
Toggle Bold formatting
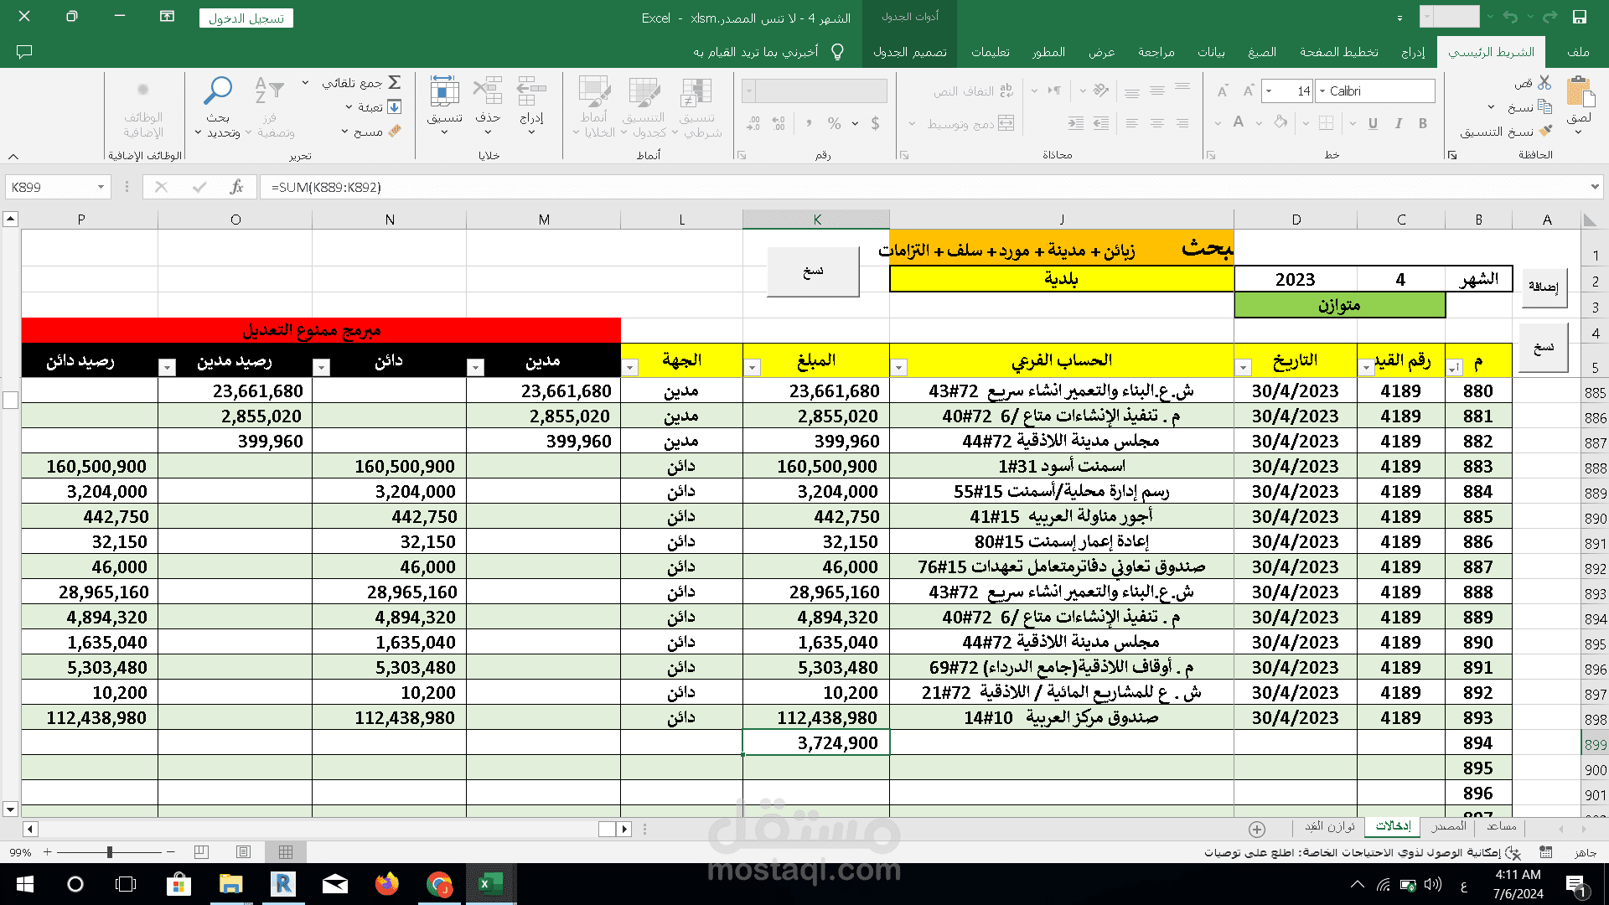pyautogui.click(x=1423, y=123)
